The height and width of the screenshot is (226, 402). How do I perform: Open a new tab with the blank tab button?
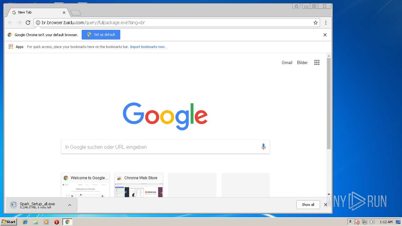[76, 13]
